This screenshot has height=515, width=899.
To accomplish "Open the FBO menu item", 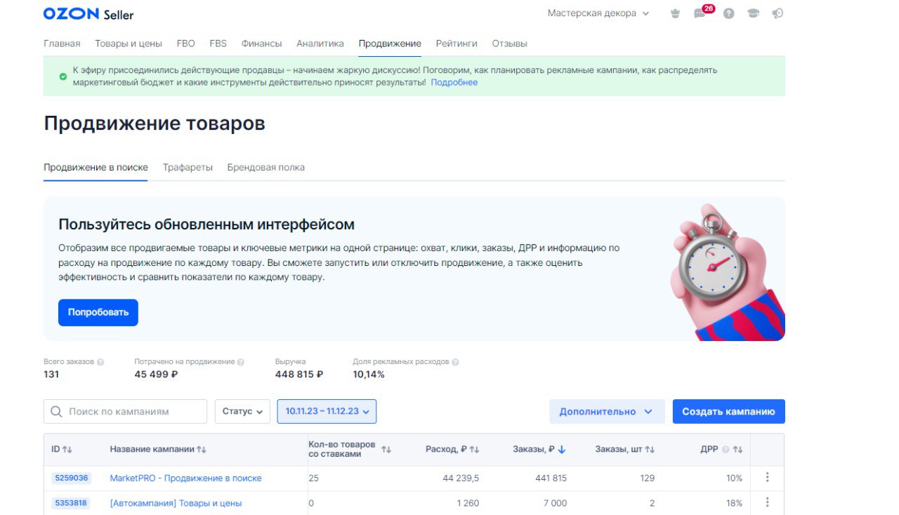I will tap(186, 44).
